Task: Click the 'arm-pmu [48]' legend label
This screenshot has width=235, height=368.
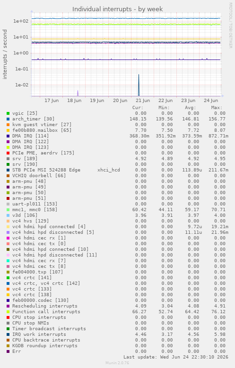Action: [29, 181]
